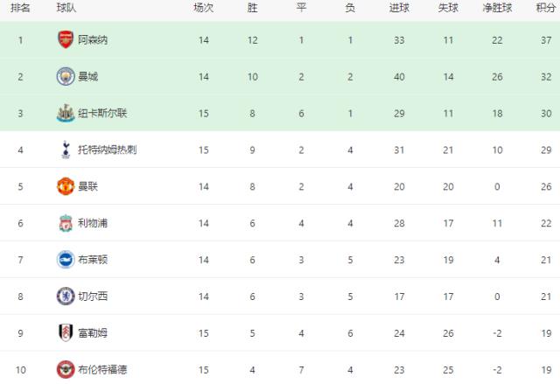The height and width of the screenshot is (384, 560).
Task: Select the 积分 column header
Action: point(546,8)
